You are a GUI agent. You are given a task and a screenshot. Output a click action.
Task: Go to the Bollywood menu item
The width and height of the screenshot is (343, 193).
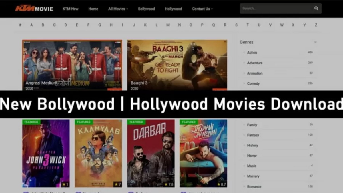click(x=146, y=9)
